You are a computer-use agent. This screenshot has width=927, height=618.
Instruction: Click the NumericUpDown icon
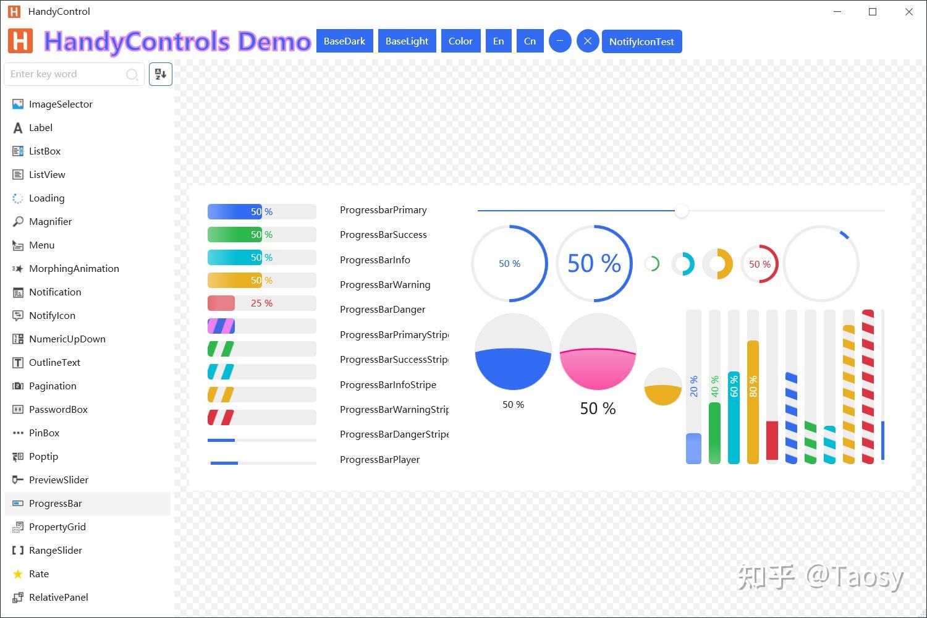coord(18,339)
